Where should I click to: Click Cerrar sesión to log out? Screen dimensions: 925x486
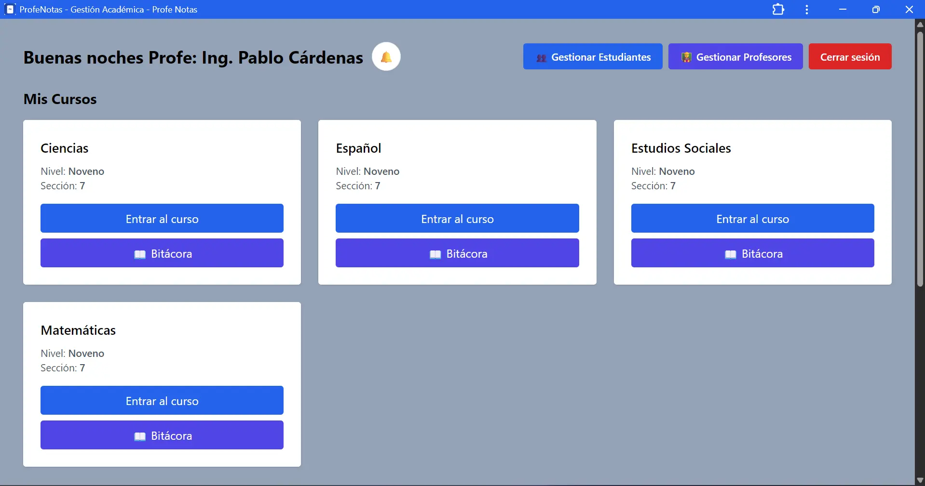[x=850, y=56]
